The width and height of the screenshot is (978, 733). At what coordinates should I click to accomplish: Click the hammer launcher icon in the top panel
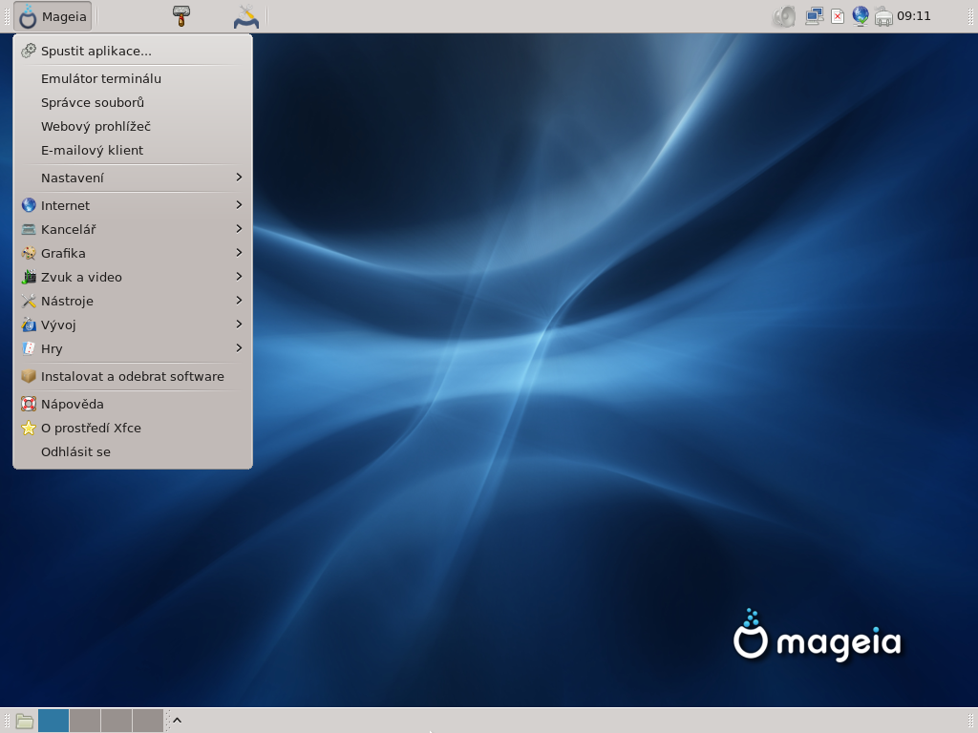181,16
